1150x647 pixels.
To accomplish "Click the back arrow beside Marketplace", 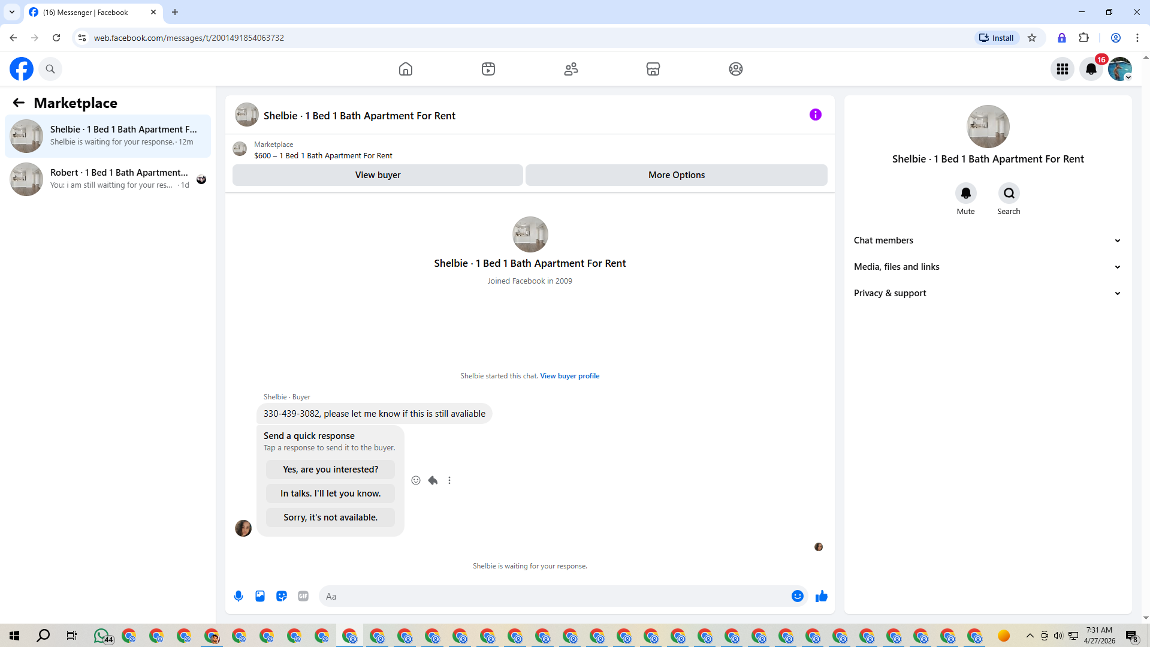I will 19,103.
